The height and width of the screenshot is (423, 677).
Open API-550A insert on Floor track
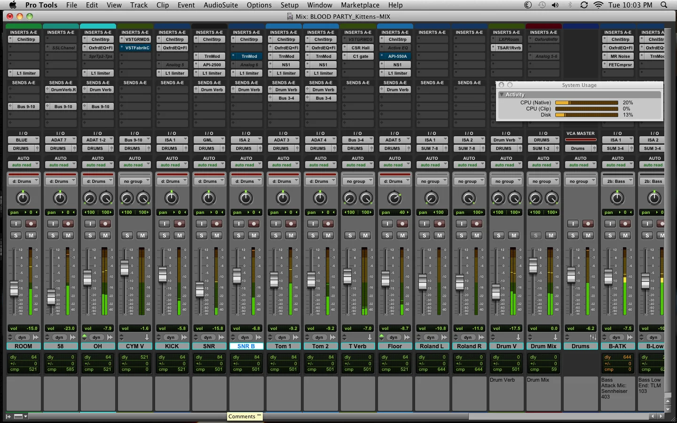(394, 56)
